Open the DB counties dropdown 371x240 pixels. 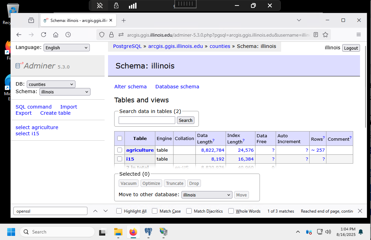tap(51, 84)
